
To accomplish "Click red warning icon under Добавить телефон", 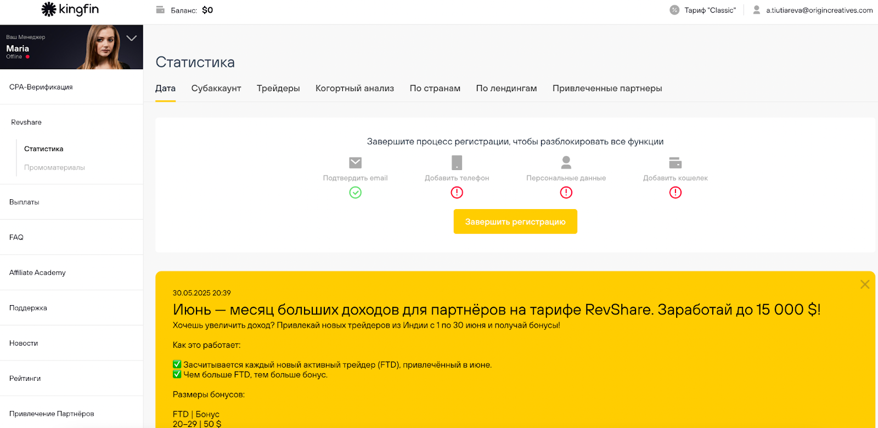I will pyautogui.click(x=457, y=193).
